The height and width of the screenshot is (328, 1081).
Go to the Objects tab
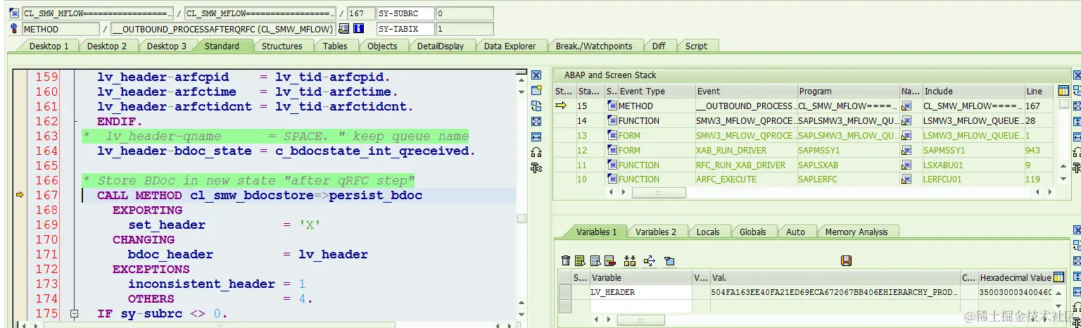click(x=382, y=46)
